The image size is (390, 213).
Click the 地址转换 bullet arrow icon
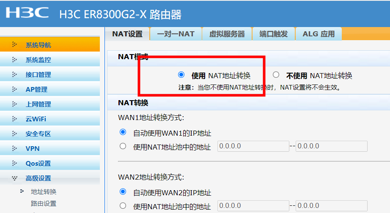[x=22, y=191]
